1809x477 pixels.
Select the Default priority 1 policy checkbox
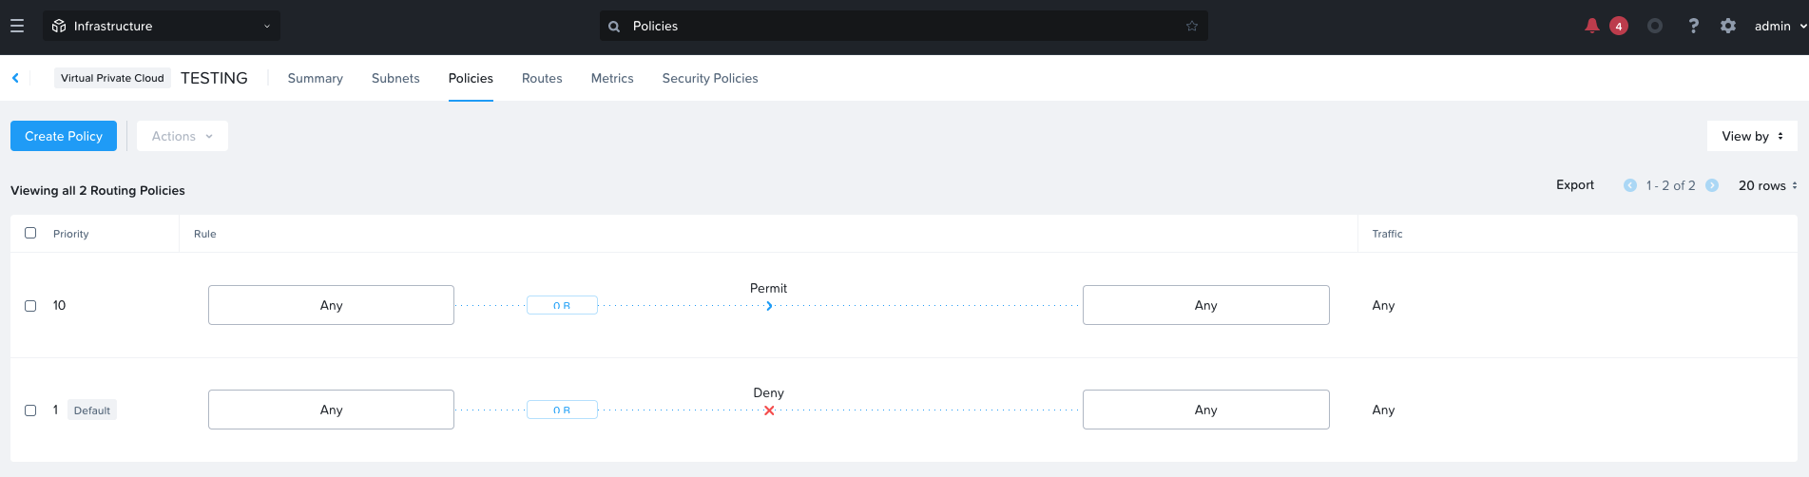(x=30, y=410)
